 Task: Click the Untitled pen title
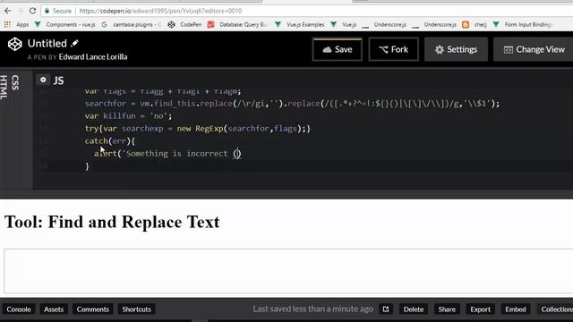pos(47,44)
